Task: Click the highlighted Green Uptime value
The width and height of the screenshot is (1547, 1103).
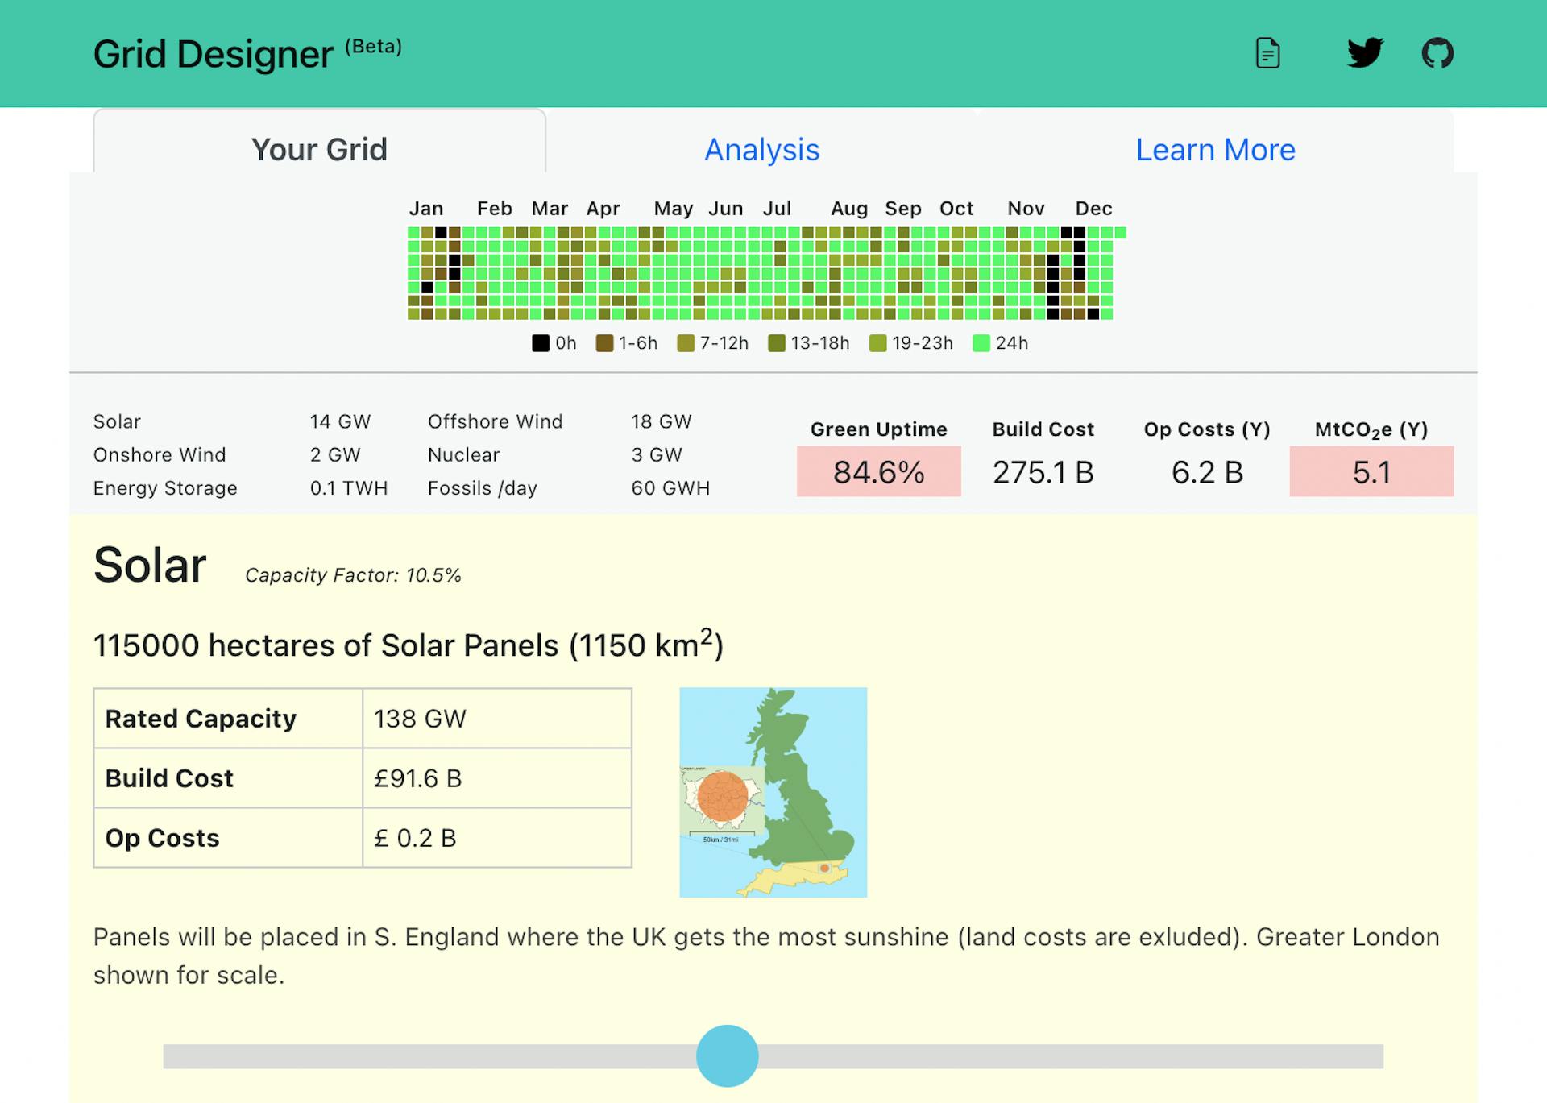Action: tap(878, 472)
